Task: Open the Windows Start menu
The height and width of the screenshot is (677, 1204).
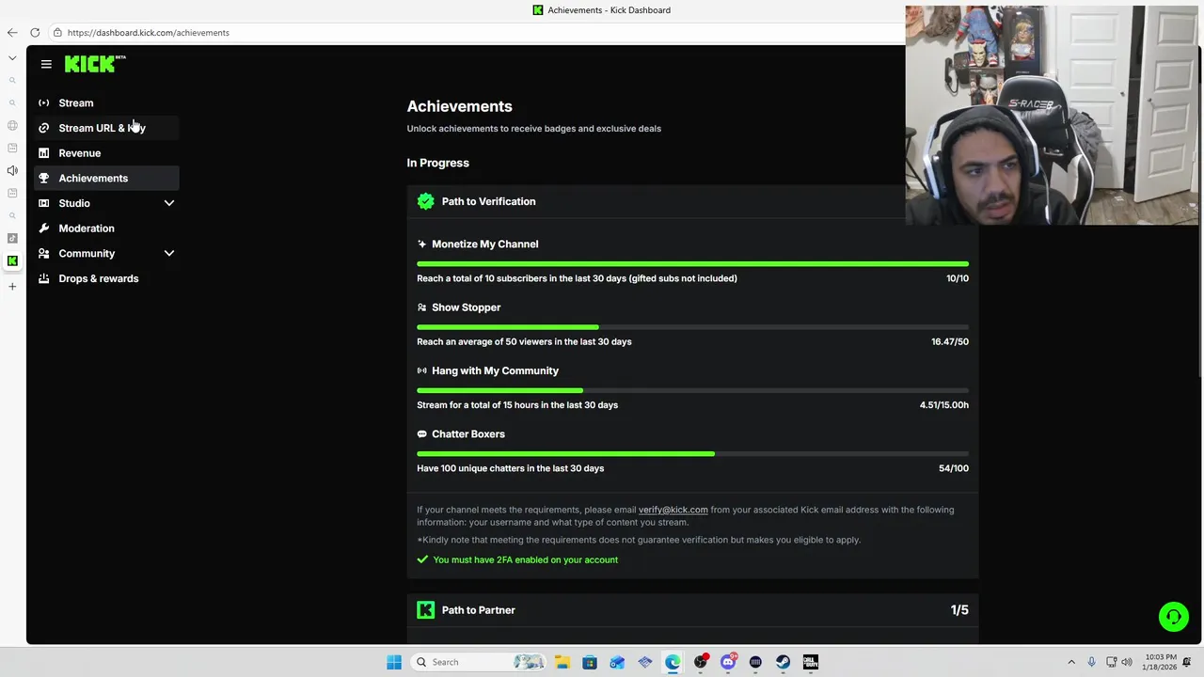Action: tap(394, 662)
